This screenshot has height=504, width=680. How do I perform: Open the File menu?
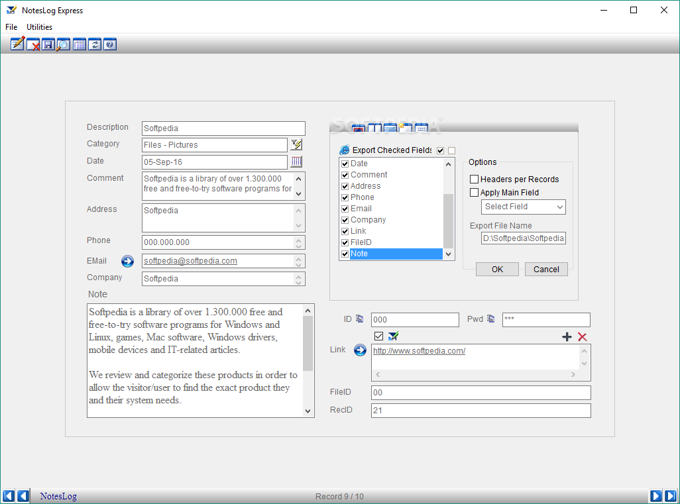click(11, 27)
